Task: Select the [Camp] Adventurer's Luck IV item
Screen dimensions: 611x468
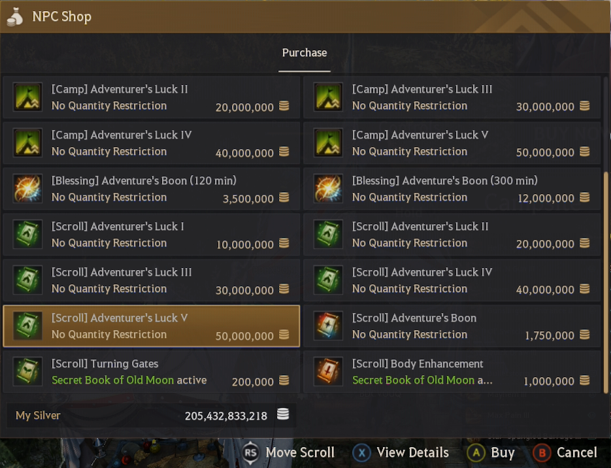Action: (151, 143)
